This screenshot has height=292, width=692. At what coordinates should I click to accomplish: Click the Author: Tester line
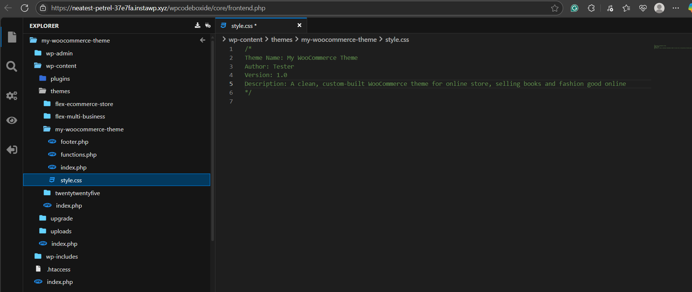click(269, 66)
